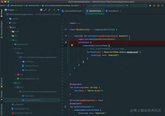165x116 pixels.
Task: Close the ComponentActivity.kt tab
Action: [83, 11]
